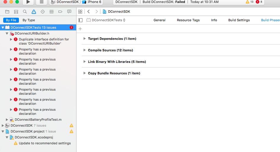Open the Report navigator speech bubble icon

pos(69,12)
